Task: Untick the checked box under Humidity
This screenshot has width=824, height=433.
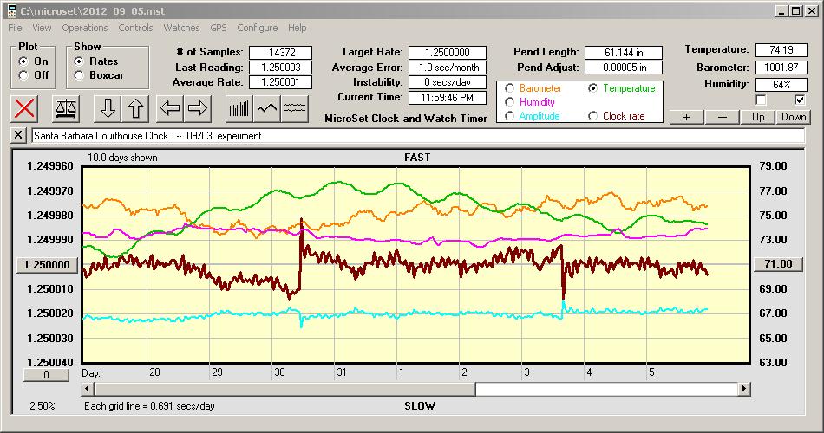Action: (800, 100)
